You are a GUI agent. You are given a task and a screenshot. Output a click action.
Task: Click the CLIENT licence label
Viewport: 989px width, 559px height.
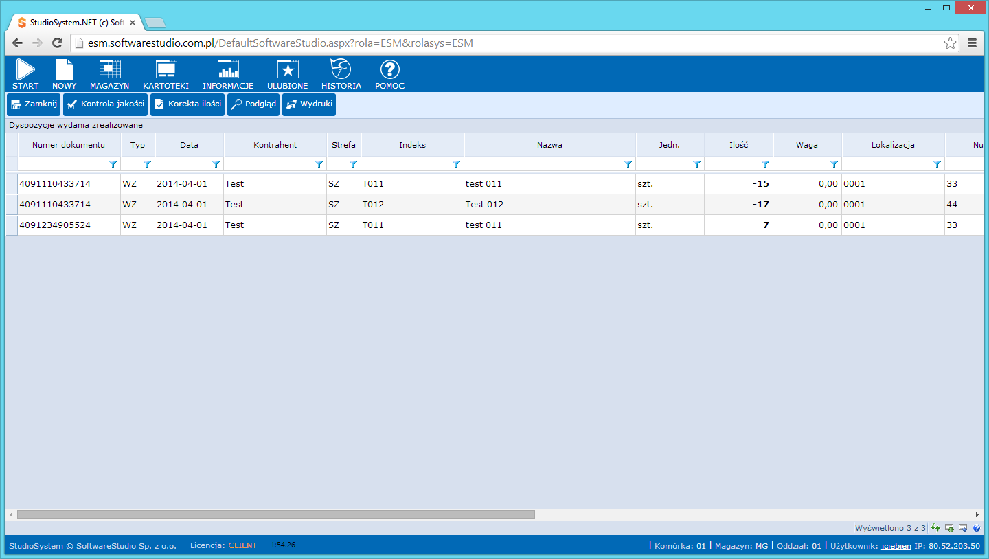point(242,545)
